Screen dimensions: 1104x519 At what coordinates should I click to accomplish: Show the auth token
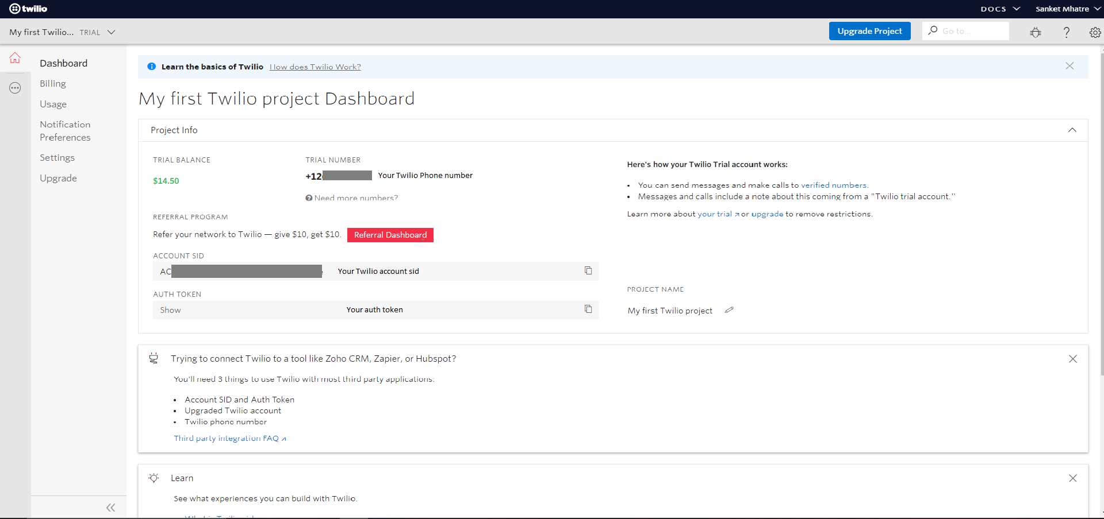pyautogui.click(x=170, y=310)
